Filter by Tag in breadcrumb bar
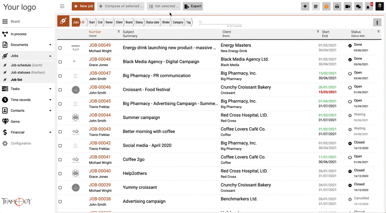The height and width of the screenshot is (213, 386). [188, 22]
